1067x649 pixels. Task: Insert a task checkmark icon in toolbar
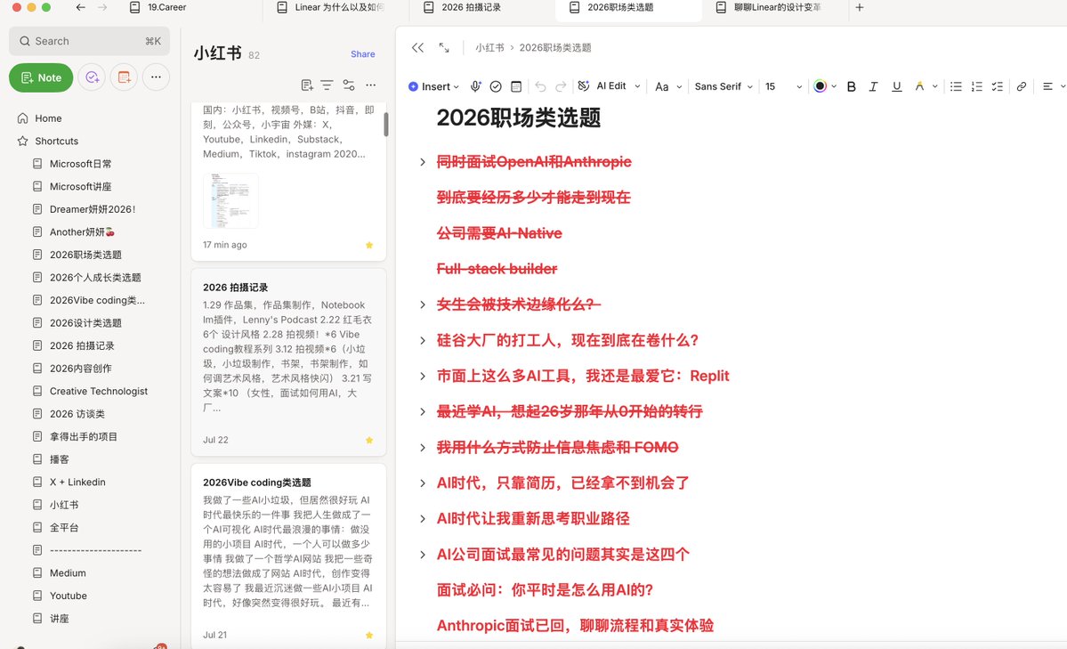[x=496, y=86]
